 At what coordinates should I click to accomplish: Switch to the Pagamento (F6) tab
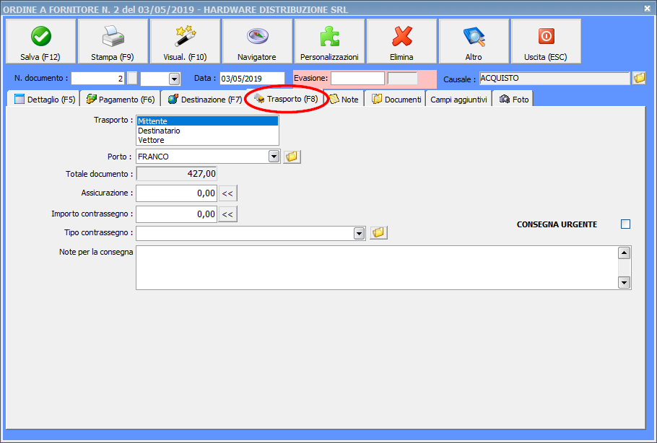click(x=121, y=100)
